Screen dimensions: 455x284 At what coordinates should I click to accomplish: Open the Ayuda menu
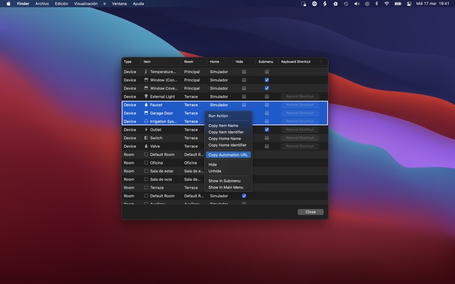(138, 4)
